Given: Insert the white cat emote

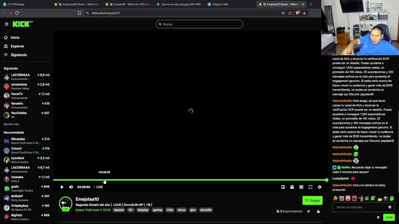Looking at the screenshot, I should click(x=342, y=198).
